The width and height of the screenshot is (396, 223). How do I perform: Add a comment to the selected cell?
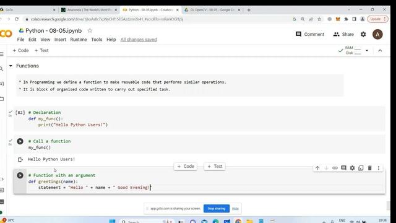pyautogui.click(x=343, y=168)
